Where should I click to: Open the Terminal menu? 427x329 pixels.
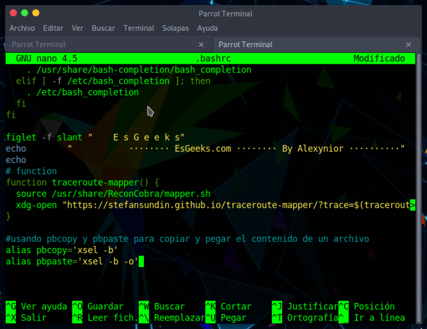pyautogui.click(x=139, y=28)
